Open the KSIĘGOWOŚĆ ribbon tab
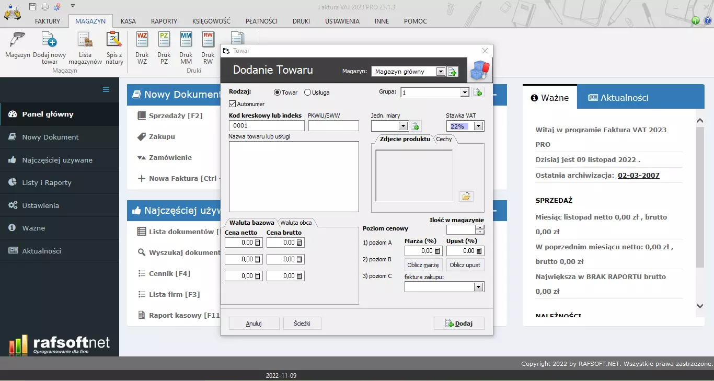The height and width of the screenshot is (381, 714). (x=211, y=21)
